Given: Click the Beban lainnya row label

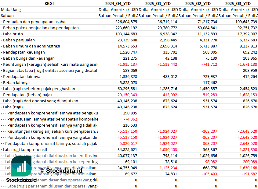Looking at the screenshot, I should [16, 82].
